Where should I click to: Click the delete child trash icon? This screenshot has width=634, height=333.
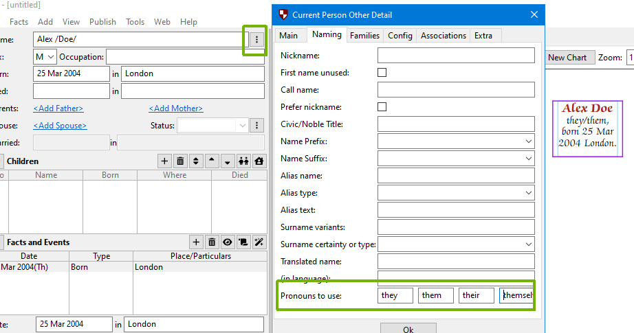[x=181, y=161]
